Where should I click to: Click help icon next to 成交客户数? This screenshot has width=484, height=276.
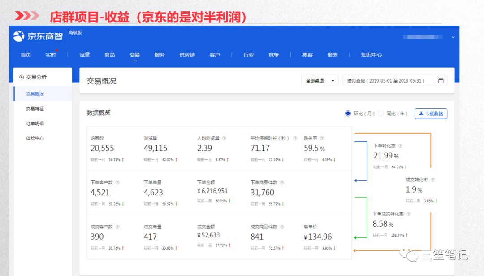click(x=117, y=227)
